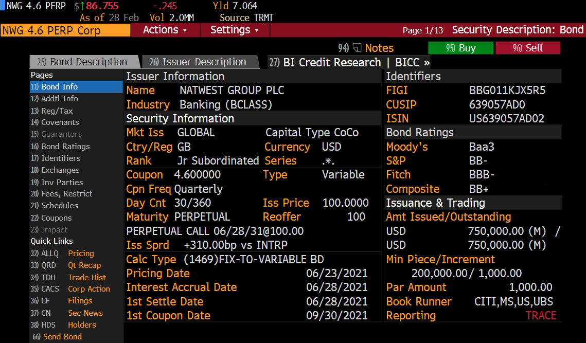Click Send Bond link

tap(57, 337)
